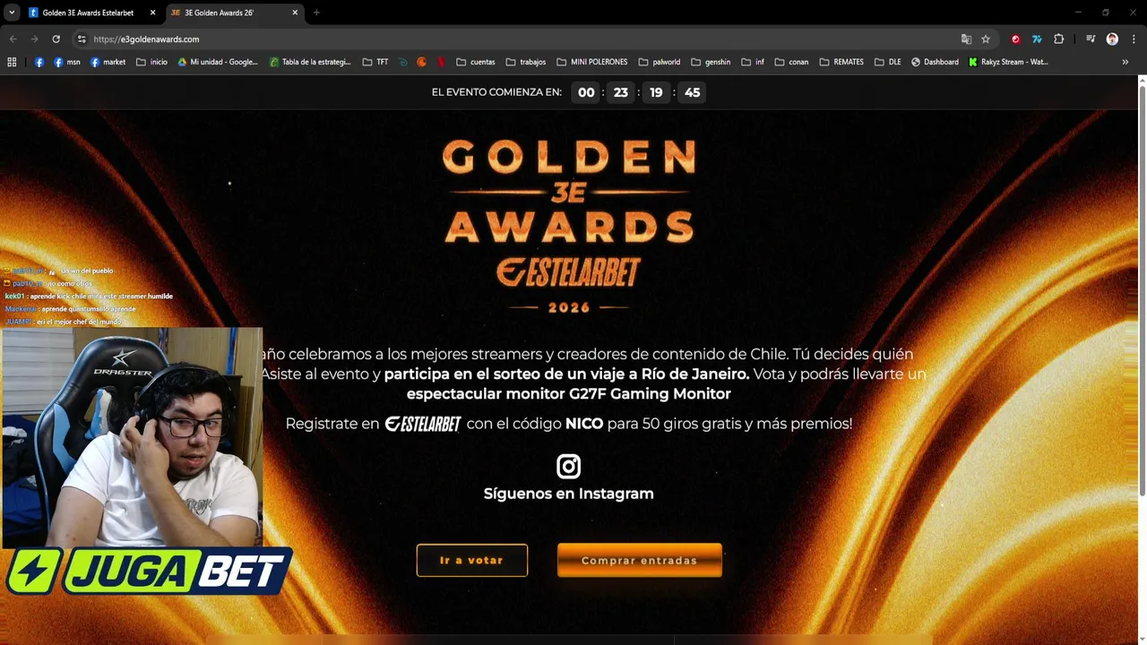Close the Golden 3E Awards Estelarbet tab

click(x=153, y=13)
